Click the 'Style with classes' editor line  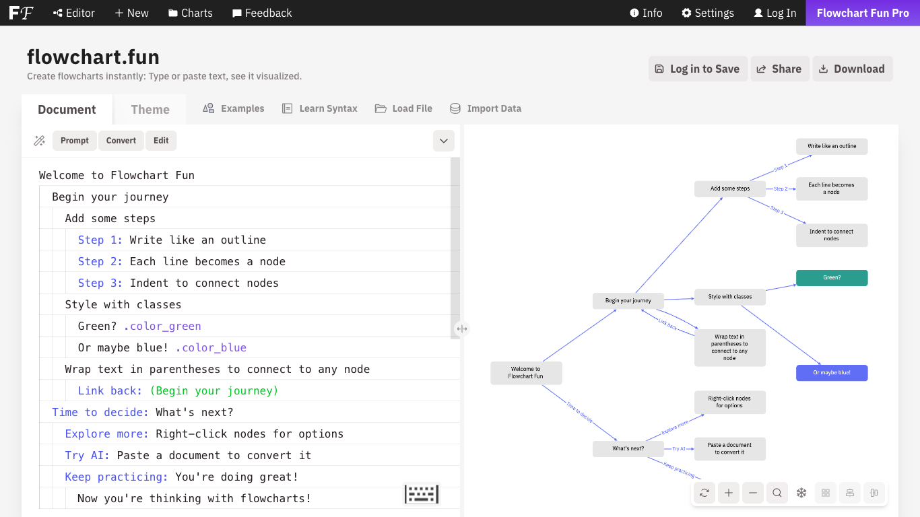[123, 304]
